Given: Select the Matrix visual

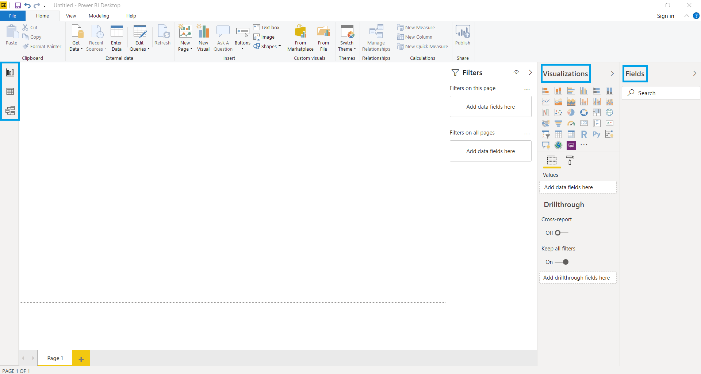Looking at the screenshot, I should tap(571, 135).
